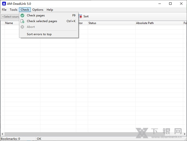
Task: Click the grayed-out Abort menu item
Action: 31,27
